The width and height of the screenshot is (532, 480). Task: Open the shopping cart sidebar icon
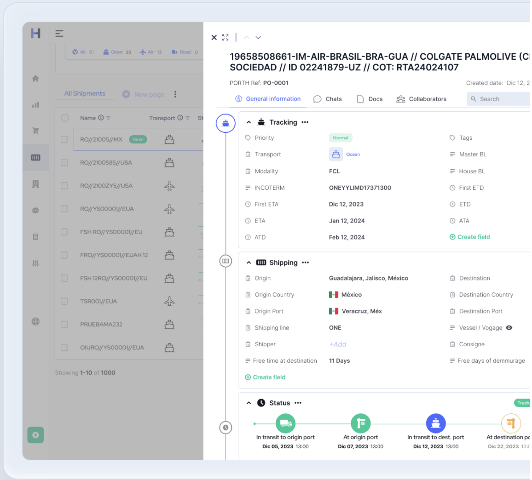[x=35, y=131]
